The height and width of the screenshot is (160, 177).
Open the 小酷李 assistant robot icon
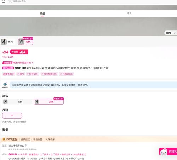pyautogui.click(x=5, y=85)
